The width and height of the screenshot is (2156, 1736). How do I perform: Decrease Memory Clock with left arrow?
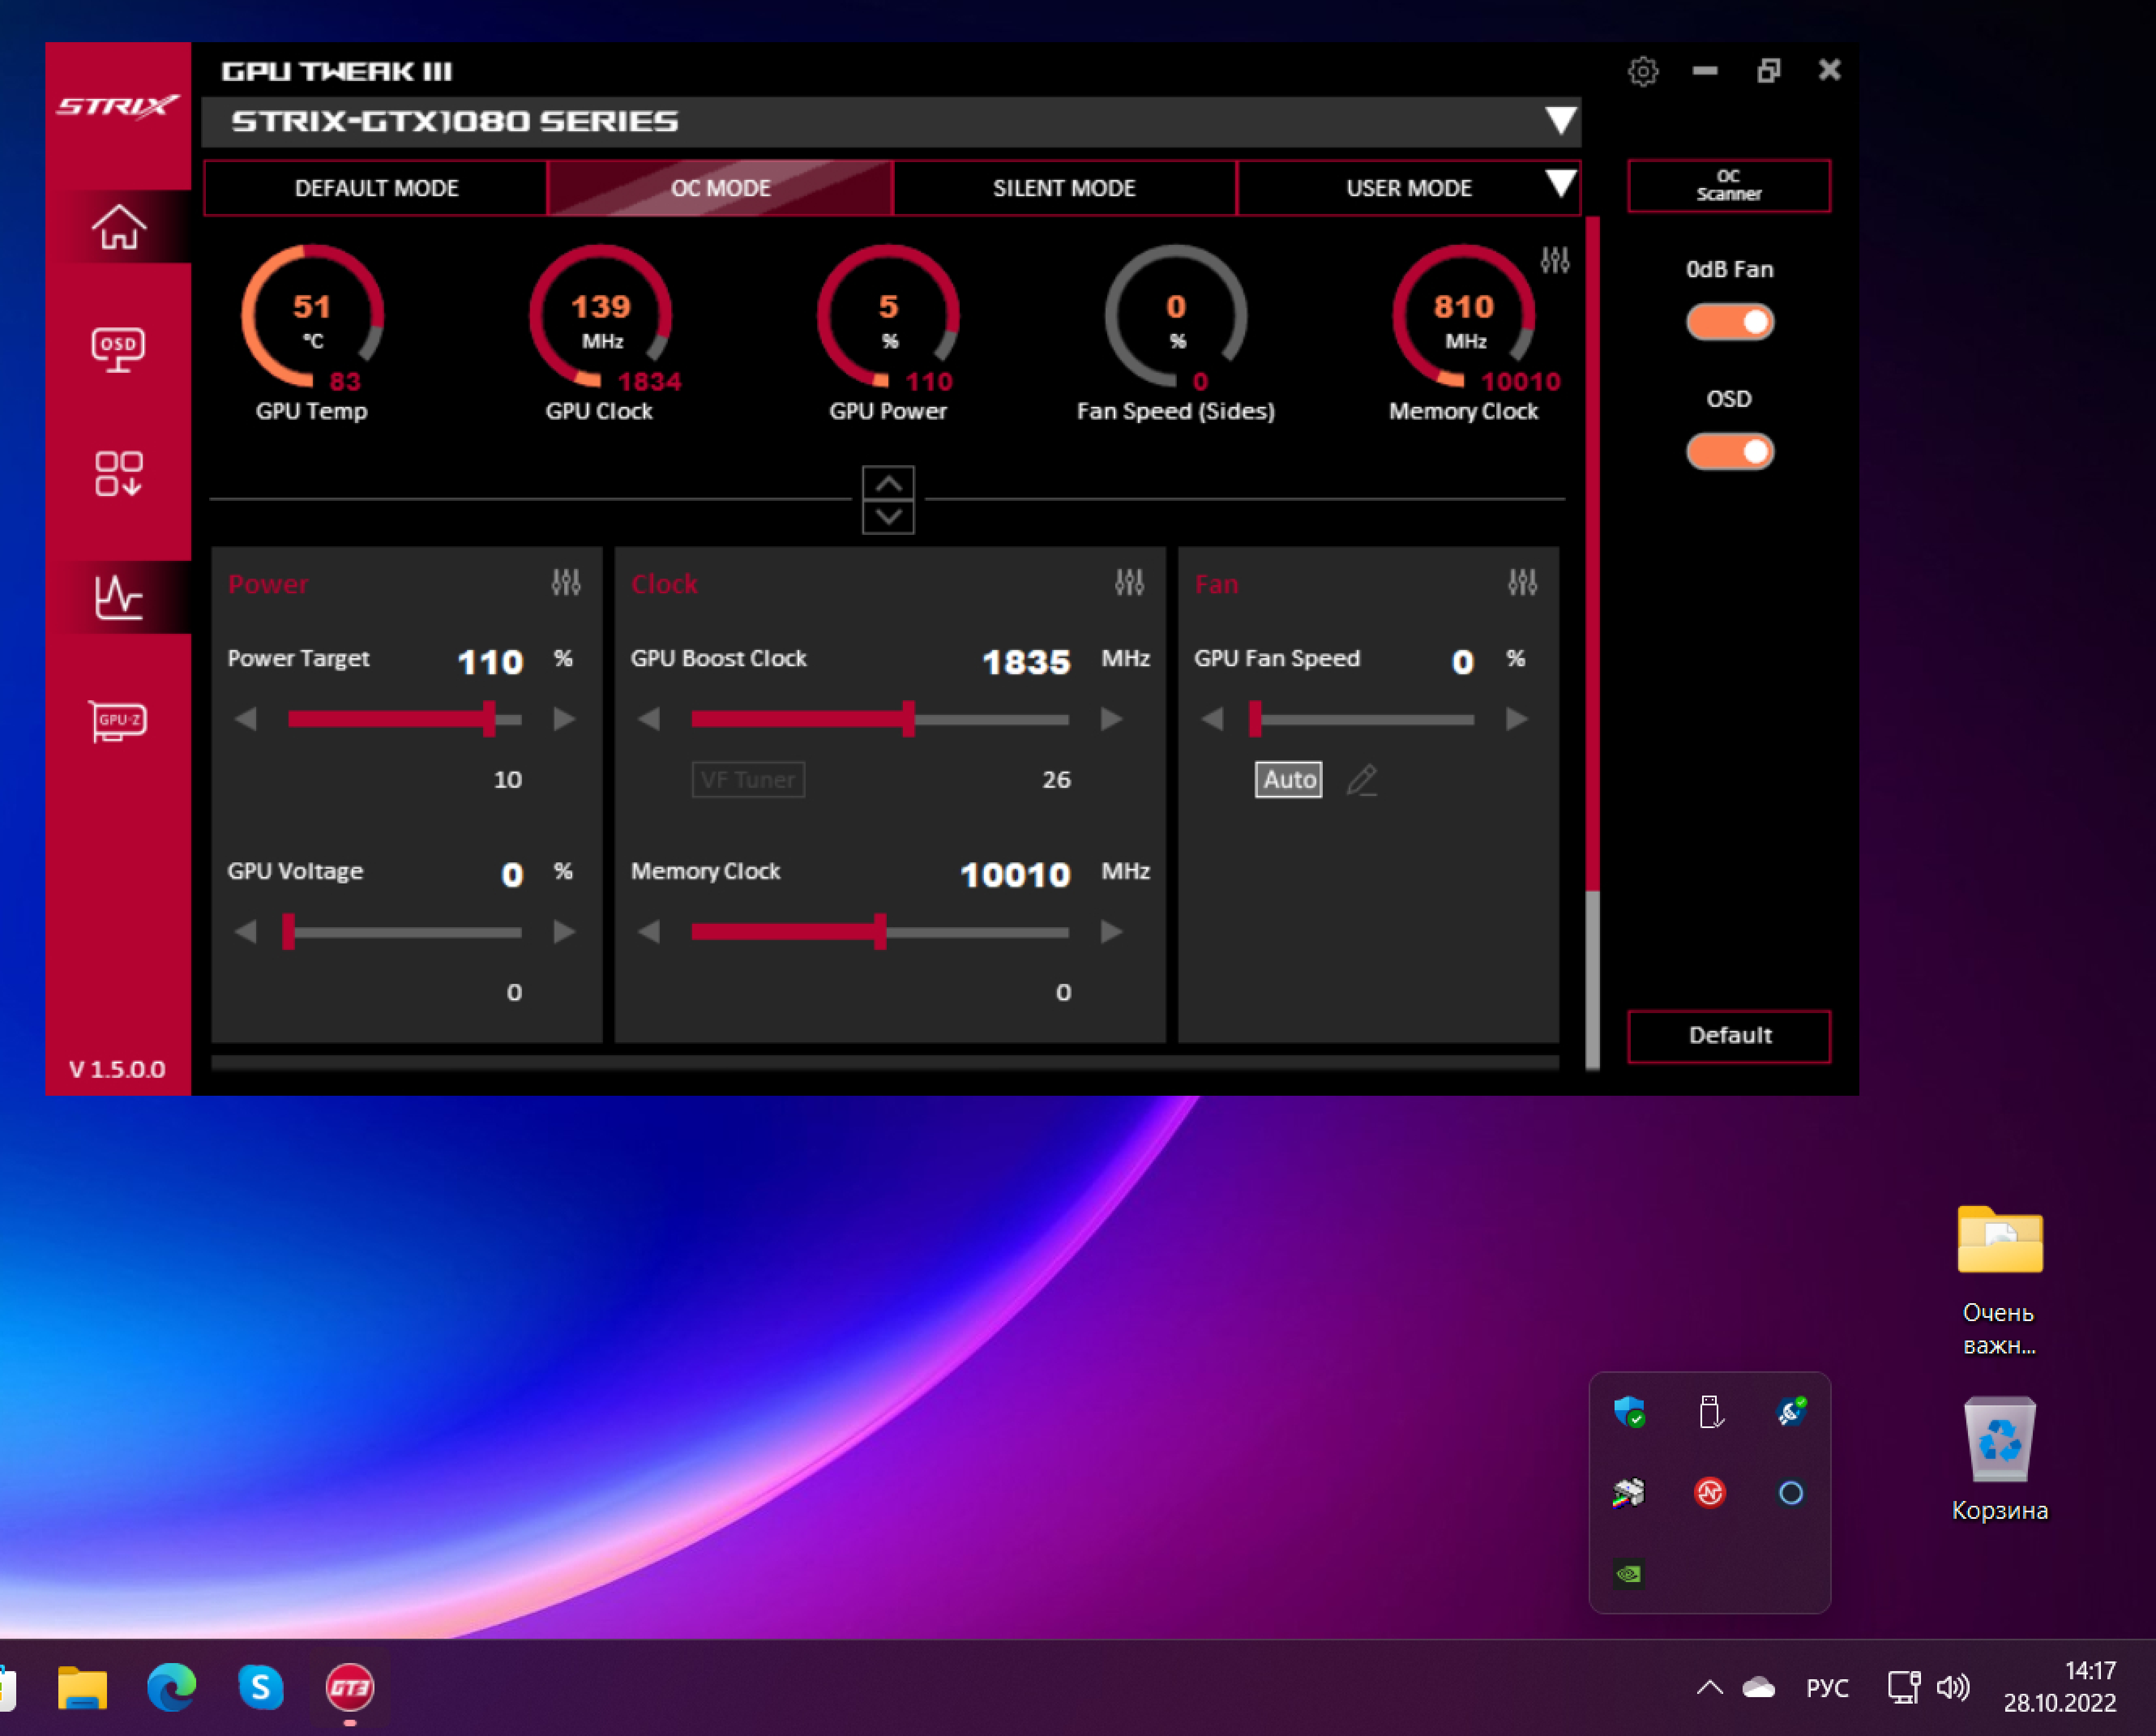point(649,932)
